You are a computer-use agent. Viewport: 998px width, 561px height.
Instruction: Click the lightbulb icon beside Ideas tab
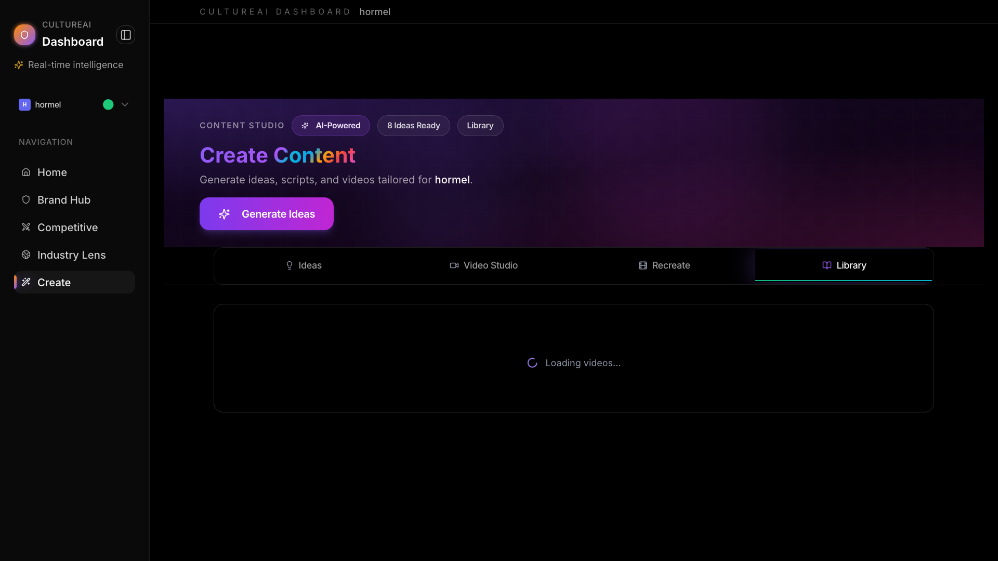pos(290,265)
